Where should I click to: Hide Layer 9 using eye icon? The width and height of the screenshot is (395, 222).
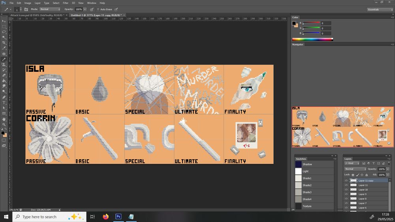click(x=346, y=194)
